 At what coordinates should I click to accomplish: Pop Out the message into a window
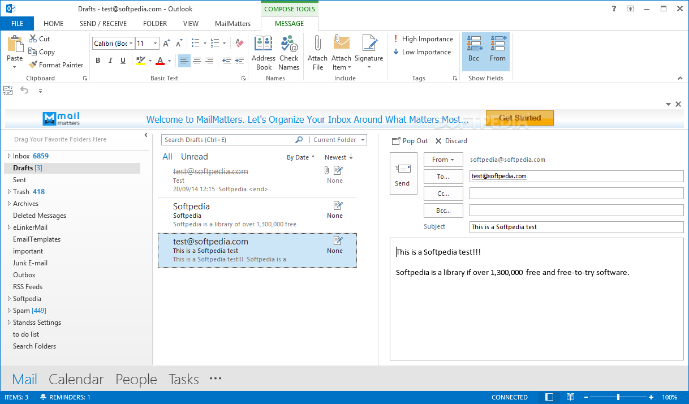[x=410, y=141]
